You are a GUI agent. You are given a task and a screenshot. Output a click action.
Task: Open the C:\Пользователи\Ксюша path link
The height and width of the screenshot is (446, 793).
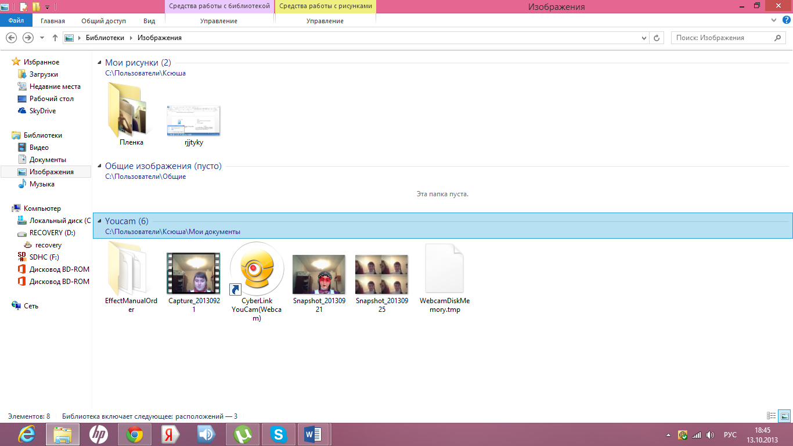click(145, 73)
